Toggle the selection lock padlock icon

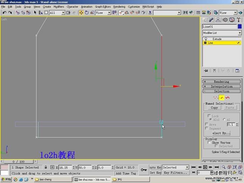(46, 167)
